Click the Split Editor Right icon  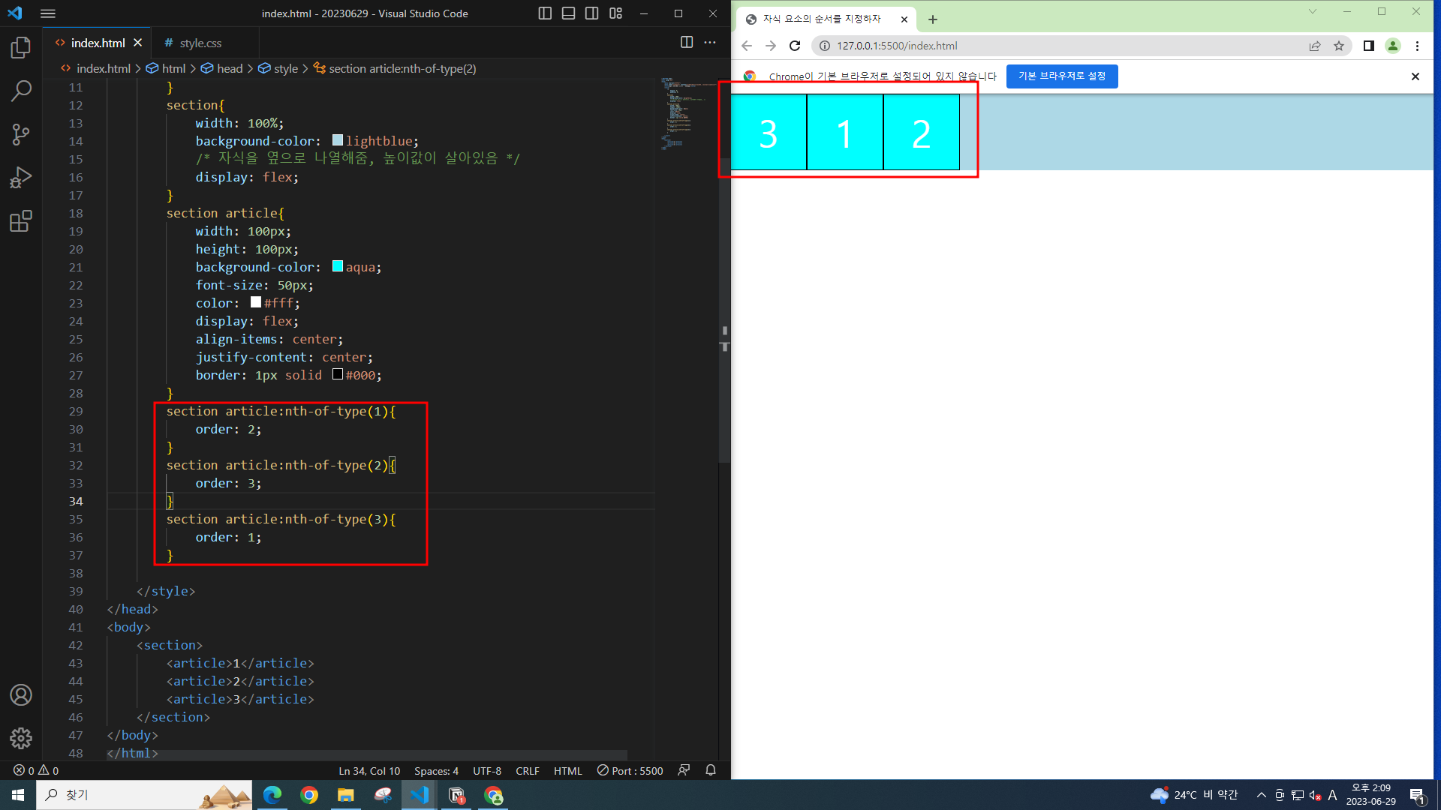[686, 43]
